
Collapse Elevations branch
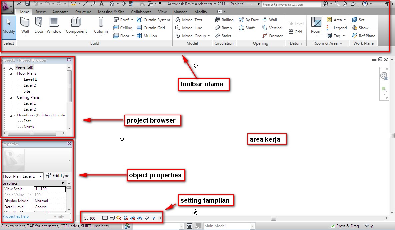[x=11, y=115]
